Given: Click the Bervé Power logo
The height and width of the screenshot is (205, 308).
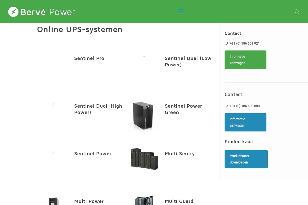Looking at the screenshot, I should [x=42, y=12].
